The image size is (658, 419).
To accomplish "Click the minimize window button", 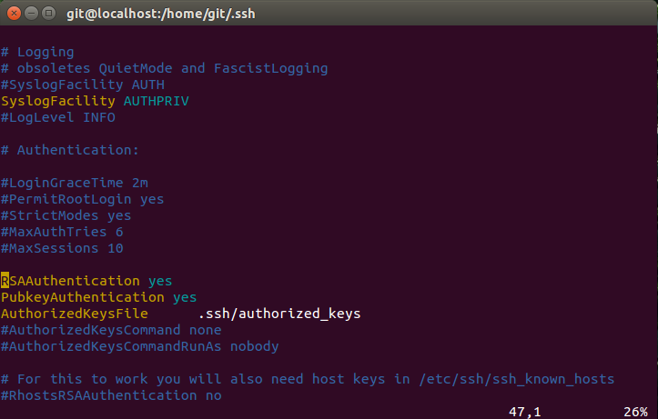I will coord(32,14).
